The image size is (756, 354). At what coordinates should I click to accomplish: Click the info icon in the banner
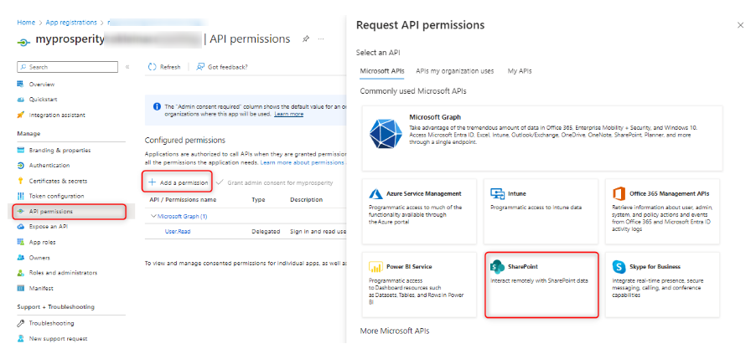tap(157, 106)
